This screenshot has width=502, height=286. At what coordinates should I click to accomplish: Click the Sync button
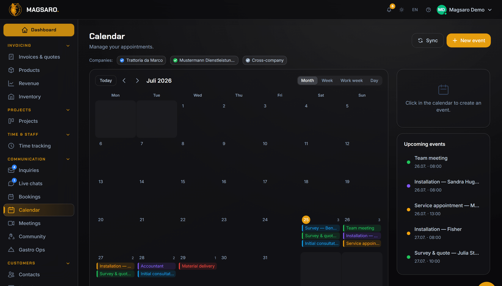(428, 40)
